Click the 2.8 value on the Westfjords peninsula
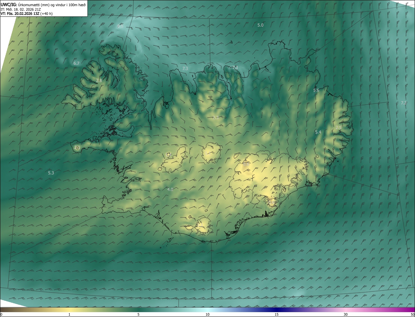The image size is (415, 317). pyautogui.click(x=99, y=80)
